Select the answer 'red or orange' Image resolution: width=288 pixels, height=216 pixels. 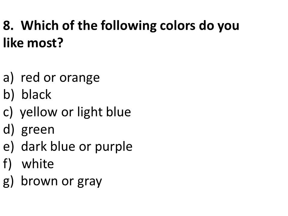point(60,78)
